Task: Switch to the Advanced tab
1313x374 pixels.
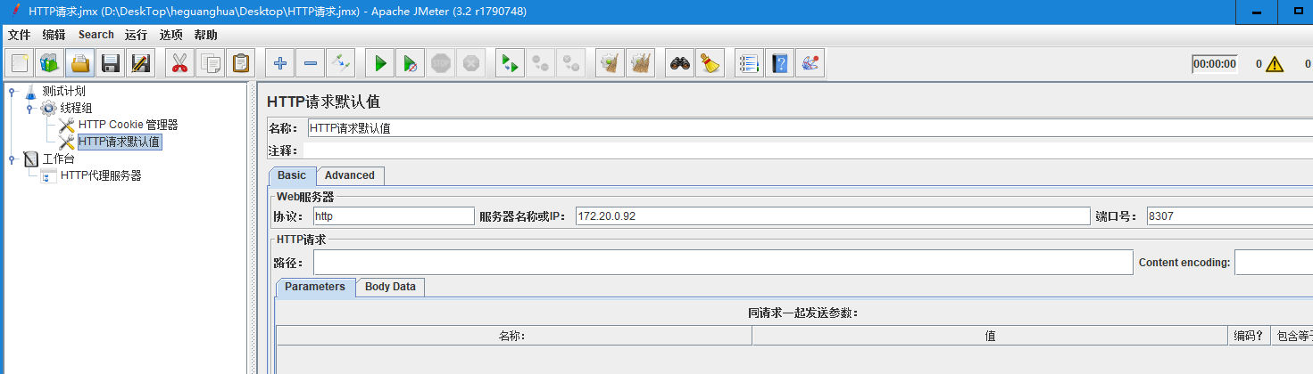Action: coord(350,175)
